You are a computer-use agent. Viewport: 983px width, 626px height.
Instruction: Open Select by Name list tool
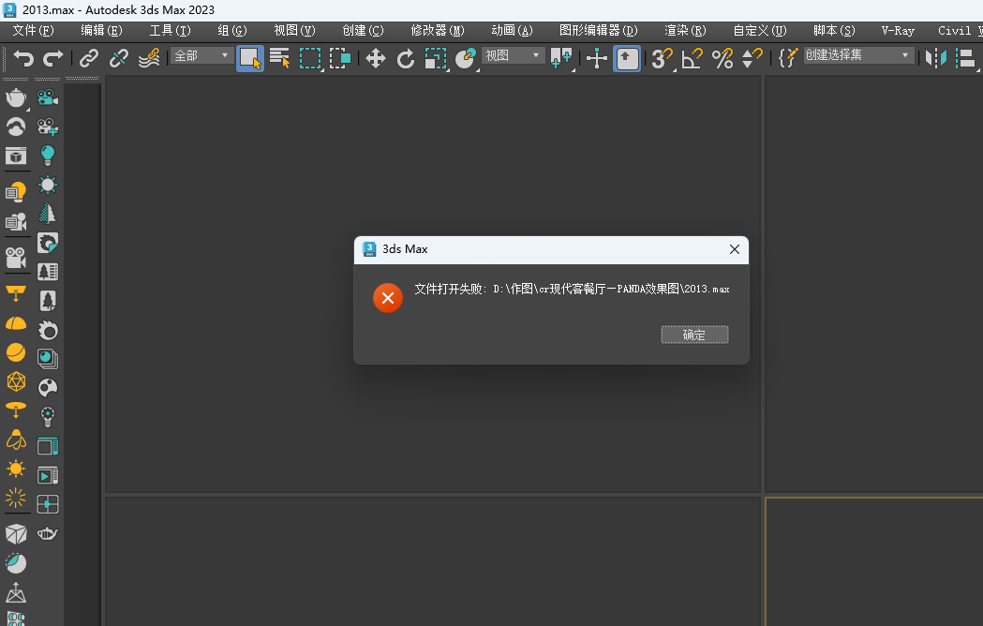(x=279, y=58)
